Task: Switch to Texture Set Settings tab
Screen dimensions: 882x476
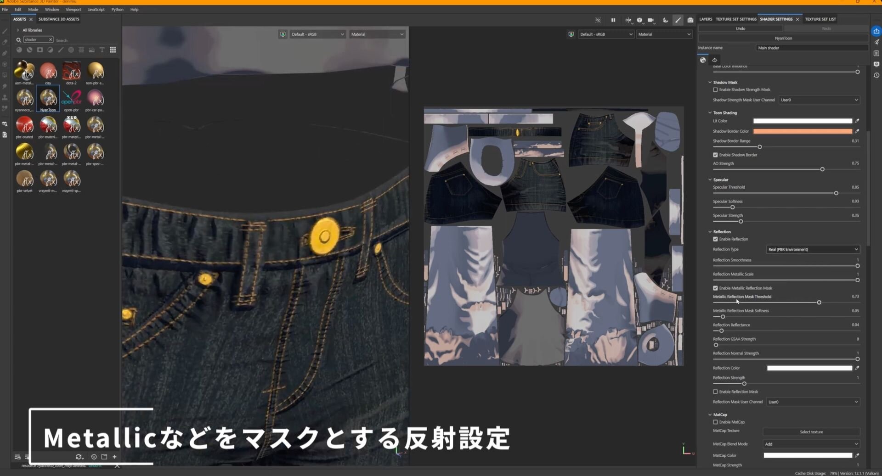Action: tap(736, 19)
